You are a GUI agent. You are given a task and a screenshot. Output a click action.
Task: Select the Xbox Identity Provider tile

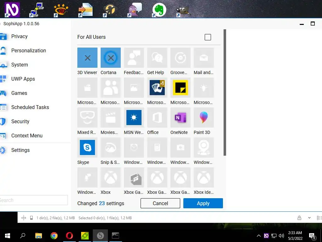204,177
